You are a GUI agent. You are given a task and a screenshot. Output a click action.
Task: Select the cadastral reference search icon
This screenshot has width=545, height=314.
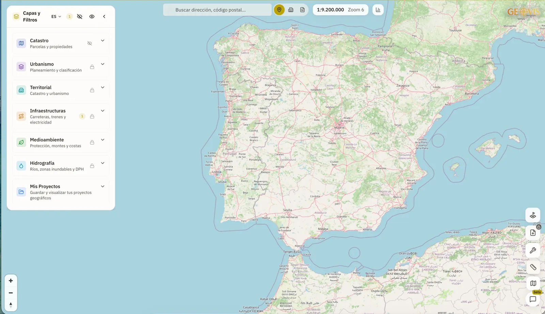point(291,10)
